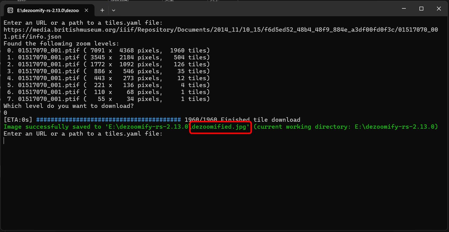This screenshot has height=232, width=449.
Task: Maximize the terminal window
Action: 422,9
